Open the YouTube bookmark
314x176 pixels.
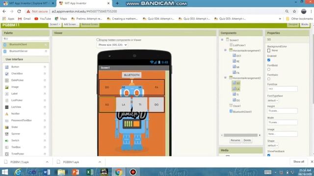click(43, 19)
